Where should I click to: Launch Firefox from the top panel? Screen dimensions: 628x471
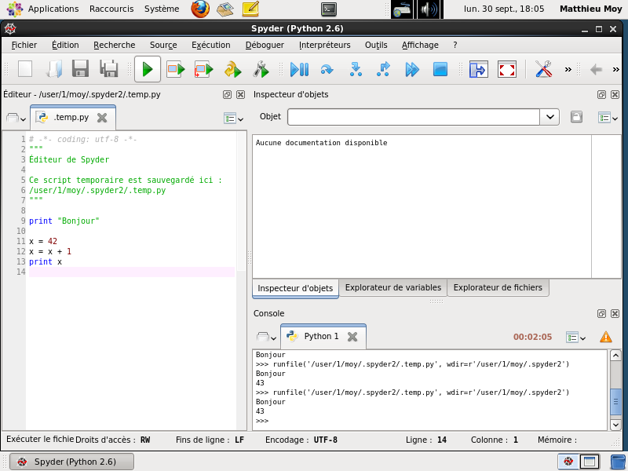200,9
